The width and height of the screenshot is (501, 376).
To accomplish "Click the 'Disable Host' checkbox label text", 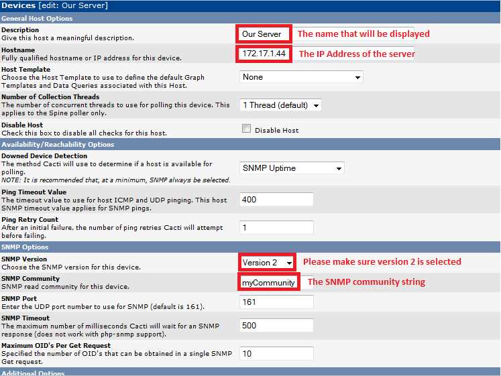I will (277, 130).
